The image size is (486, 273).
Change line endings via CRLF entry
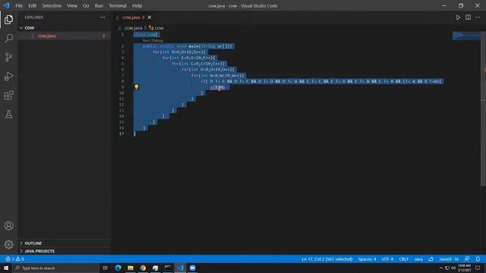pyautogui.click(x=403, y=259)
